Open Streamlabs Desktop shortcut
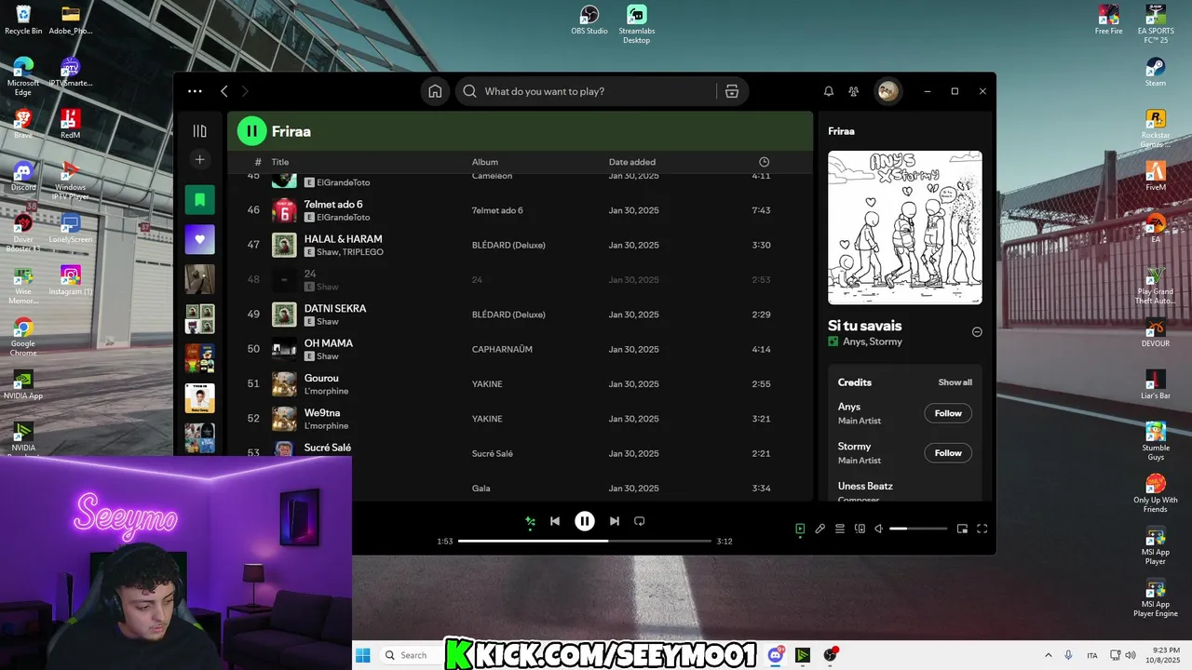1192x670 pixels. pos(637,24)
